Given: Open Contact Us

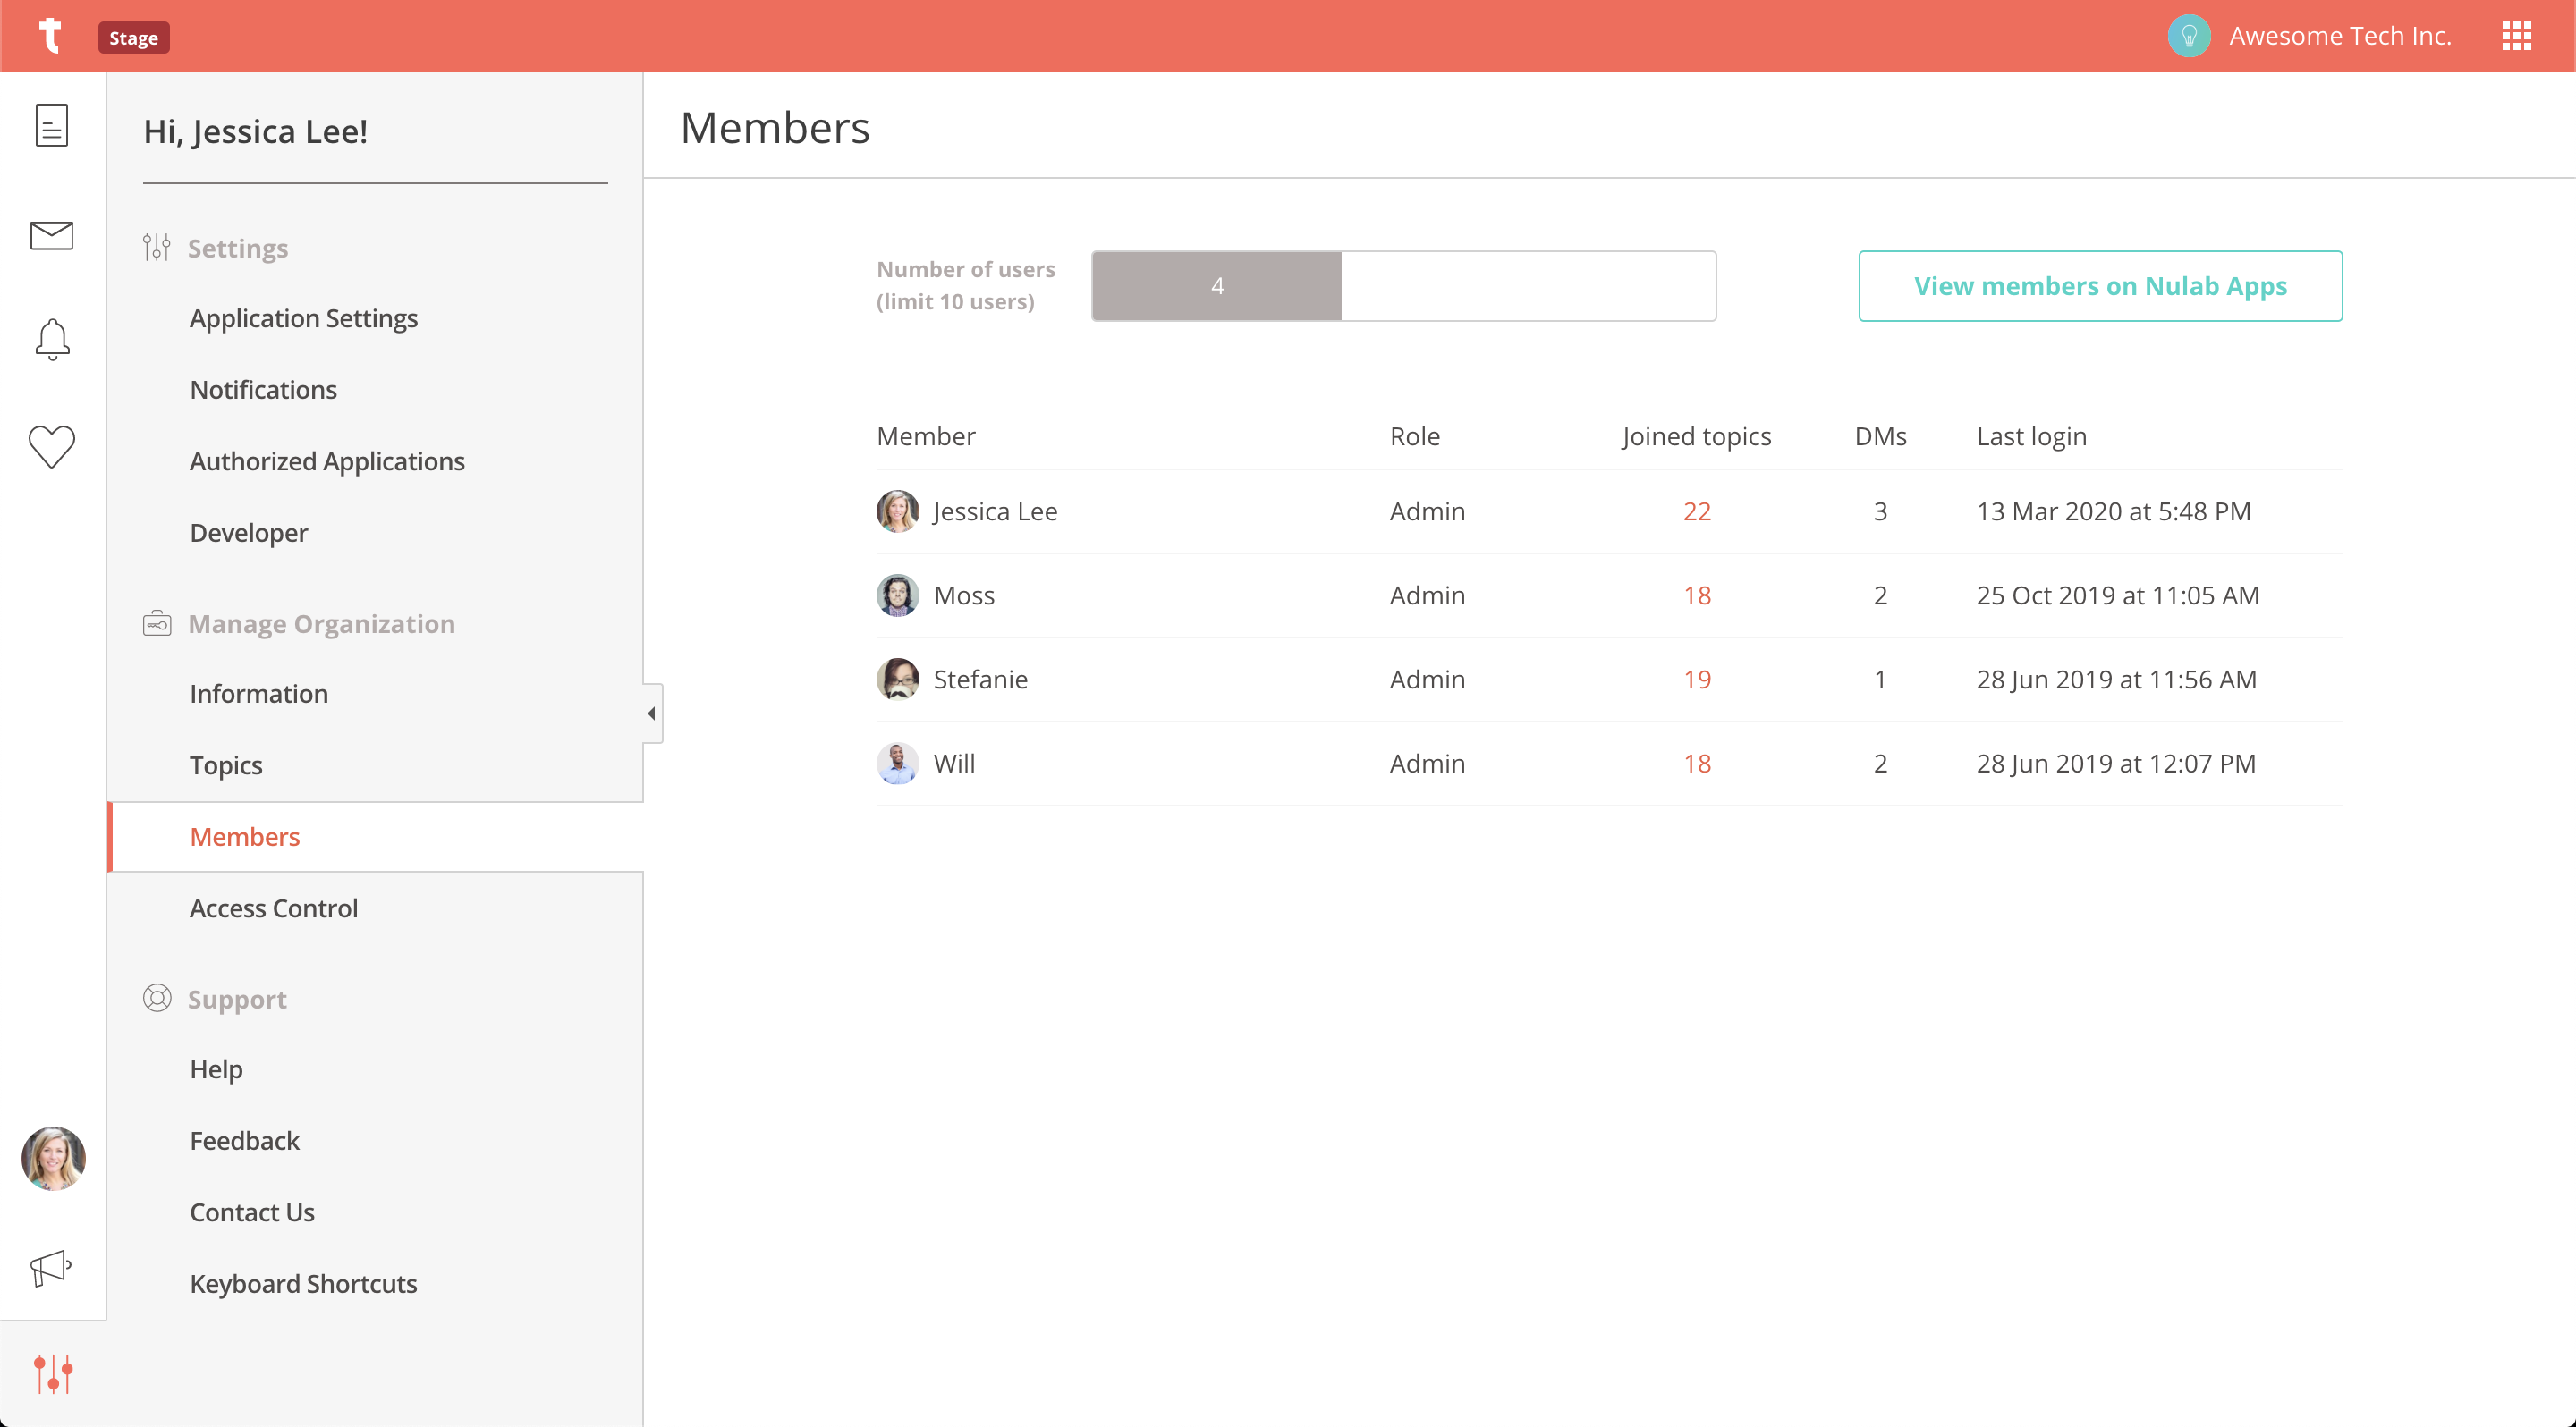Looking at the screenshot, I should tap(252, 1212).
